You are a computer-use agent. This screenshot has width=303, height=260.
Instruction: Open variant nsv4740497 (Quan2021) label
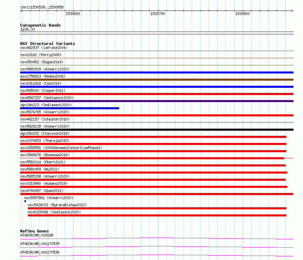click(x=42, y=191)
